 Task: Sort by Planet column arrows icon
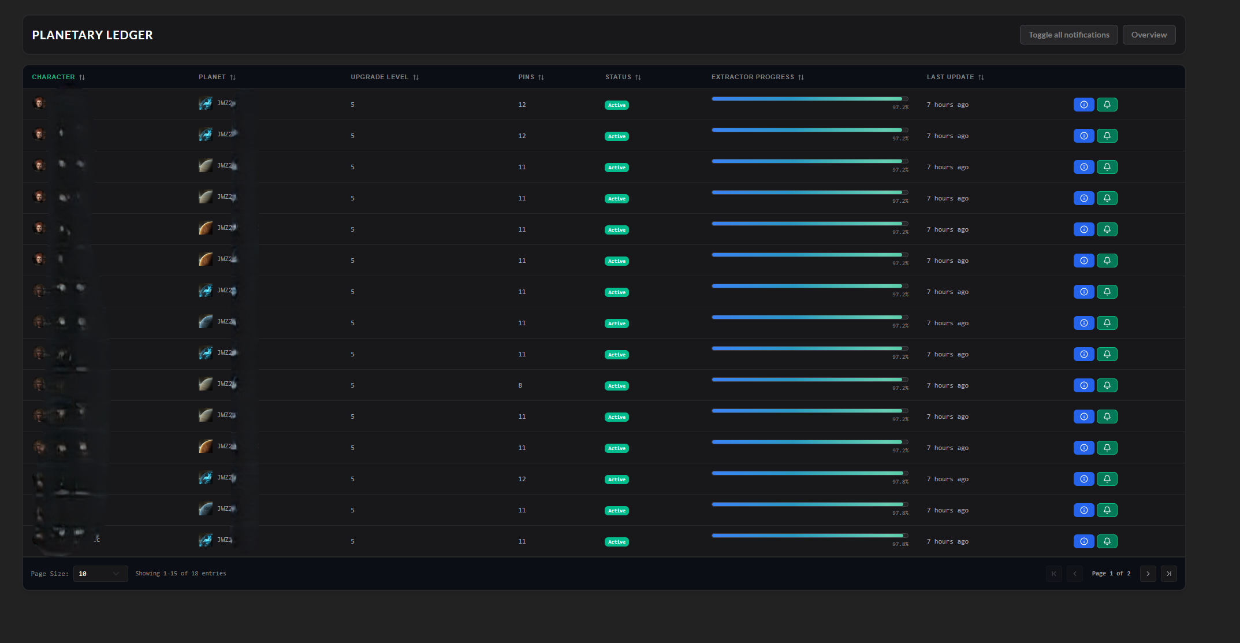233,77
